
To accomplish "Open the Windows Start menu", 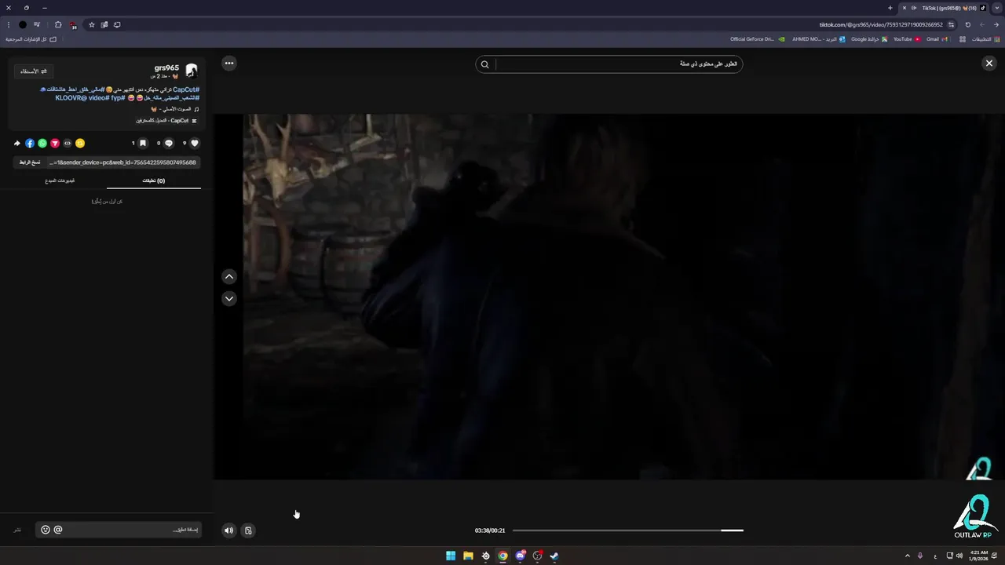I will tap(451, 556).
